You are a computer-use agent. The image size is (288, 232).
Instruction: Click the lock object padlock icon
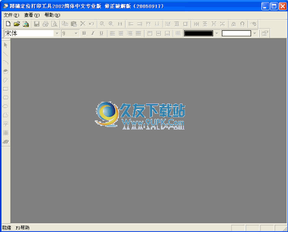click(x=234, y=24)
